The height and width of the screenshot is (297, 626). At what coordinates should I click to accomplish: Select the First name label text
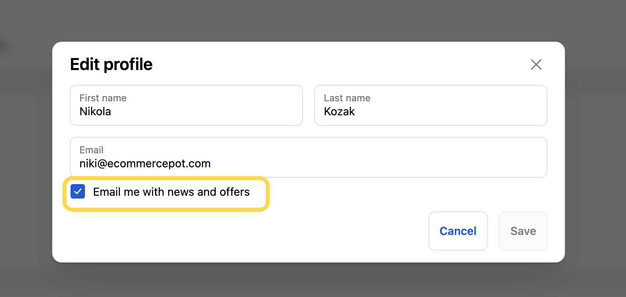coord(103,98)
